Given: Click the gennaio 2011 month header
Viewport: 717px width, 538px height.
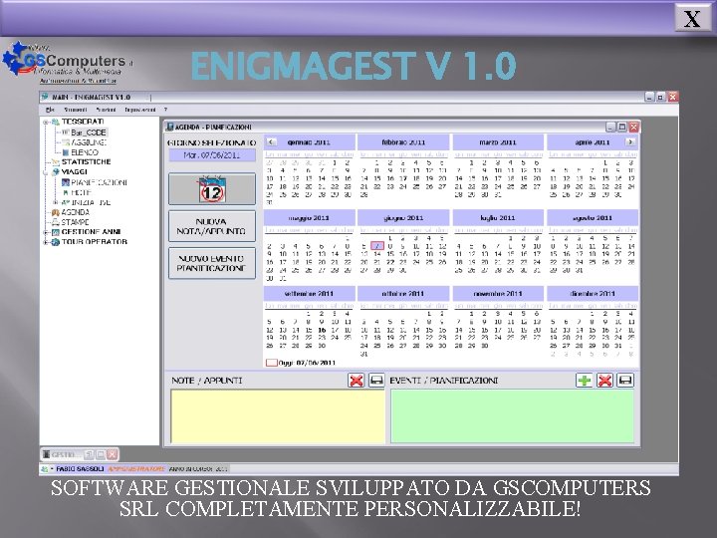Looking at the screenshot, I should point(309,142).
